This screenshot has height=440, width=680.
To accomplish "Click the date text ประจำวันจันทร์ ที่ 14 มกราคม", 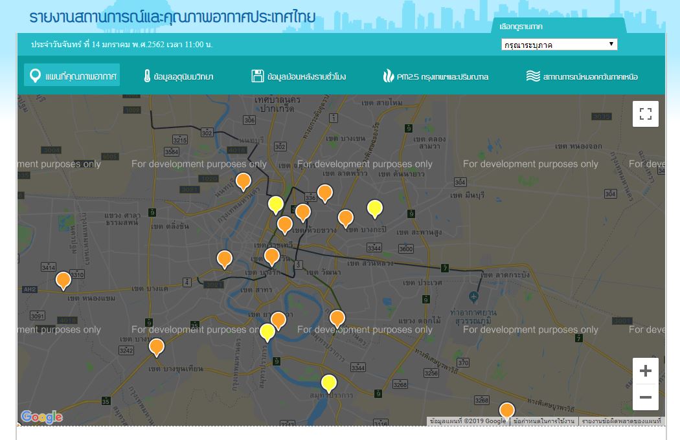I will 122,44.
